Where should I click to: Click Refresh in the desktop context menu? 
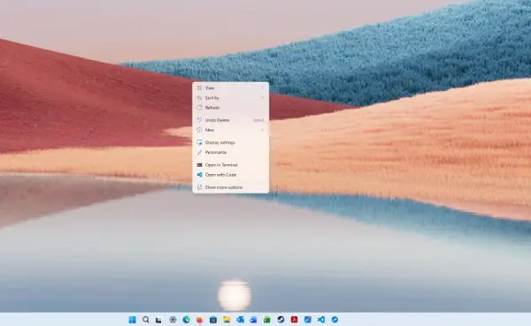coord(231,108)
